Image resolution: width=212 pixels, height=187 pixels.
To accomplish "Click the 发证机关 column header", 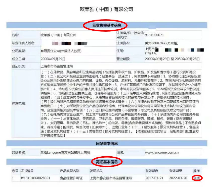I will [x=96, y=171].
